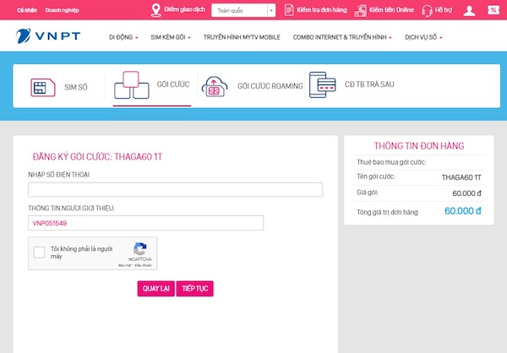Open the CĐ TB TRẢ SAU tab
The image size is (507, 353).
369,84
